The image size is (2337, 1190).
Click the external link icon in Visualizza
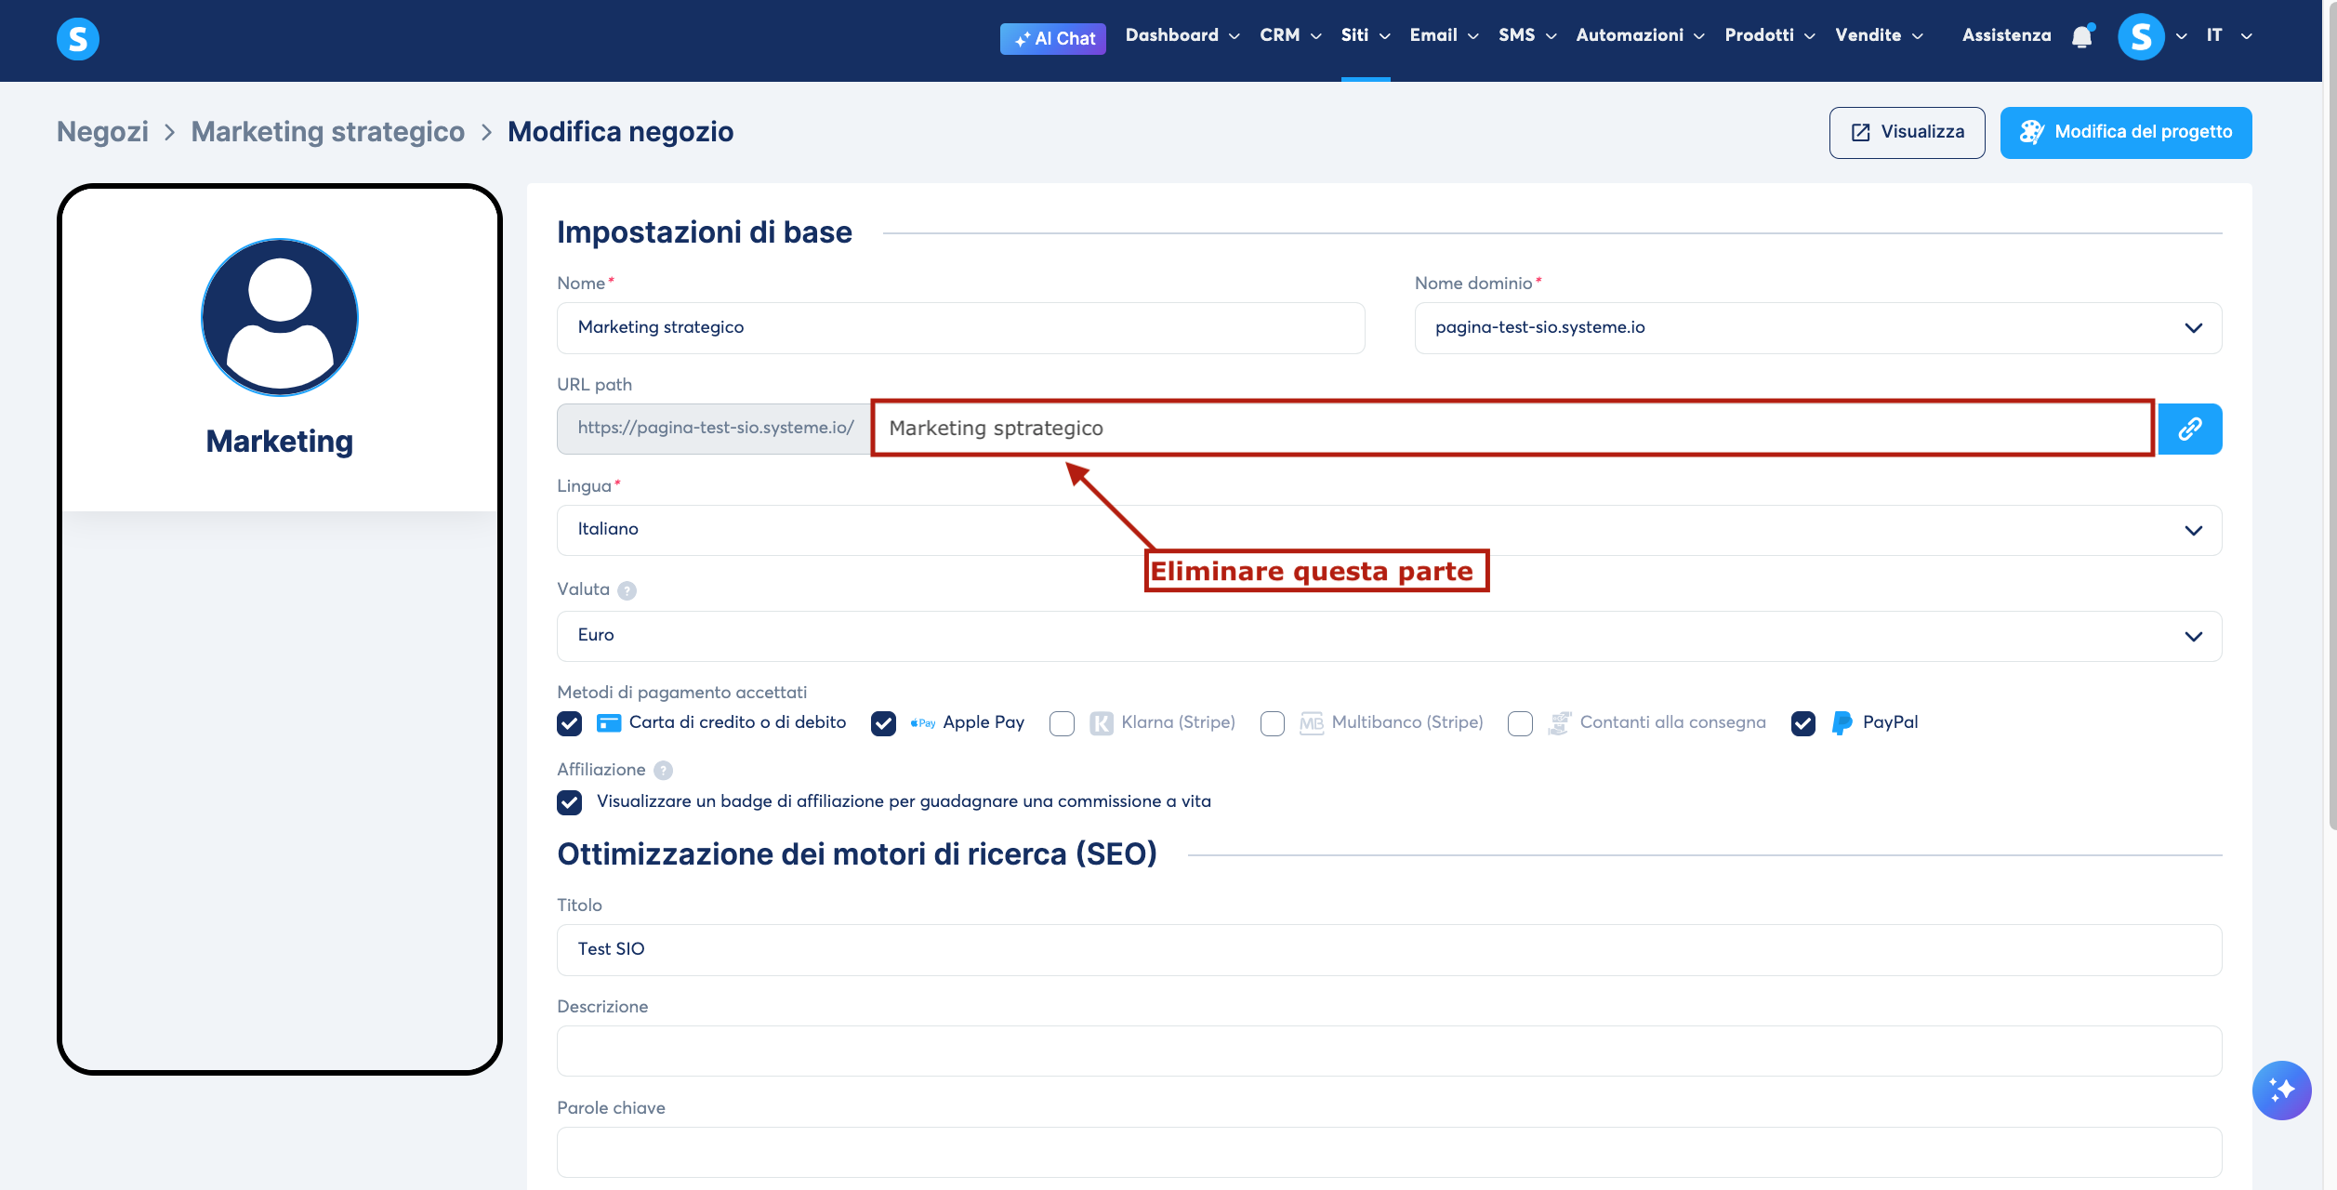click(x=1861, y=133)
